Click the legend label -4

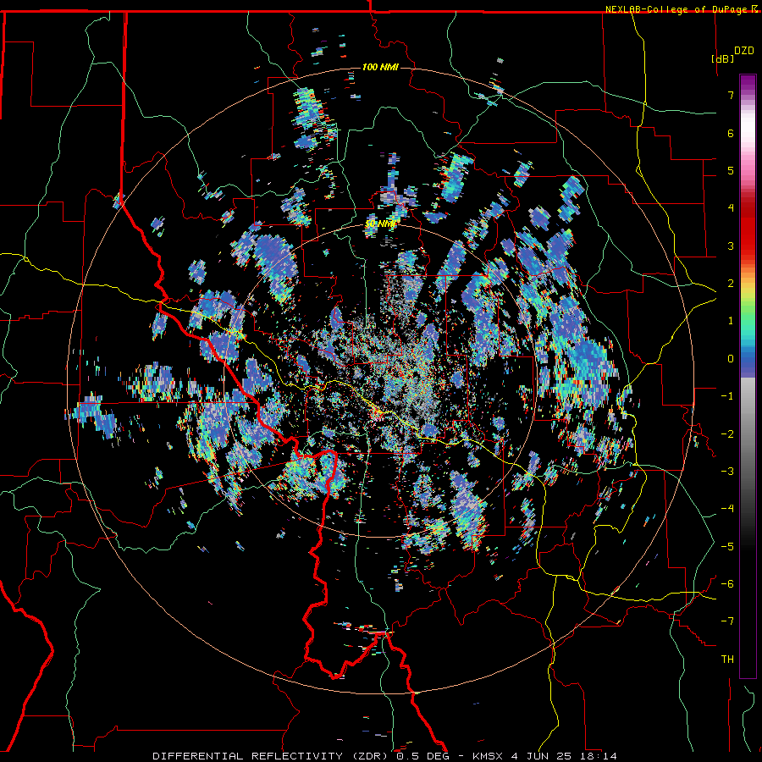coord(727,509)
